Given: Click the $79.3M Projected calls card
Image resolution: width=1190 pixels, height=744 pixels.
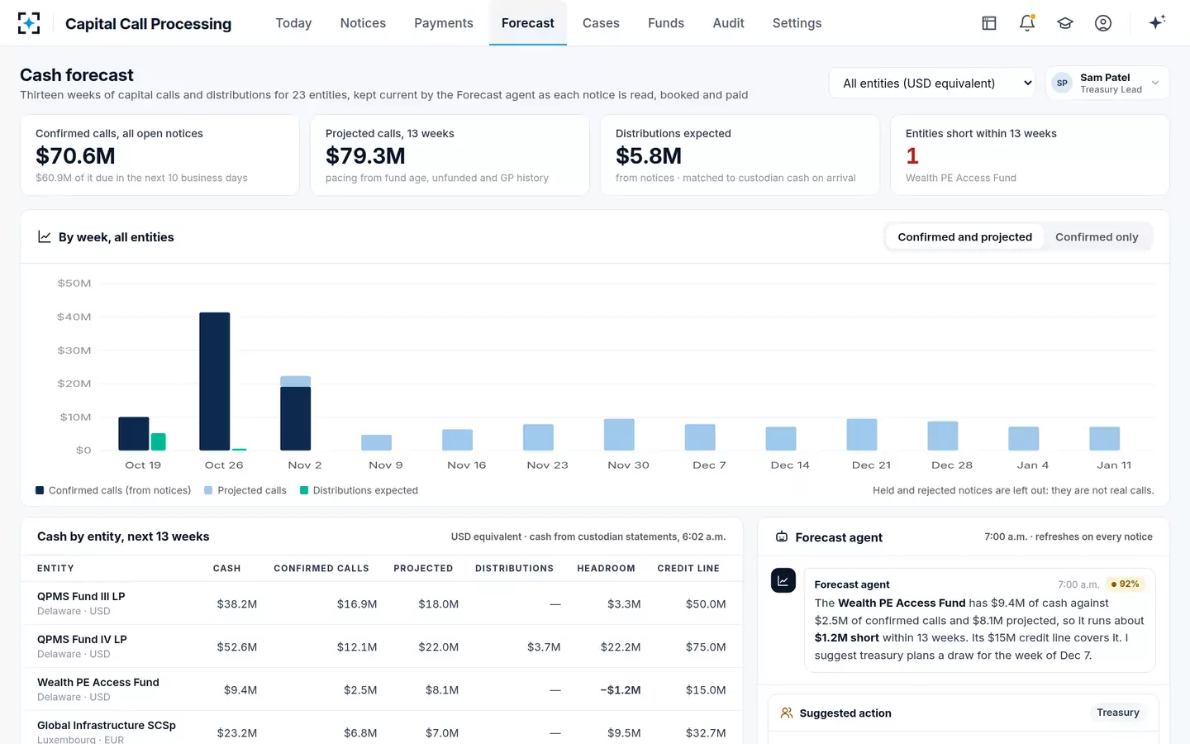Looking at the screenshot, I should pyautogui.click(x=450, y=155).
